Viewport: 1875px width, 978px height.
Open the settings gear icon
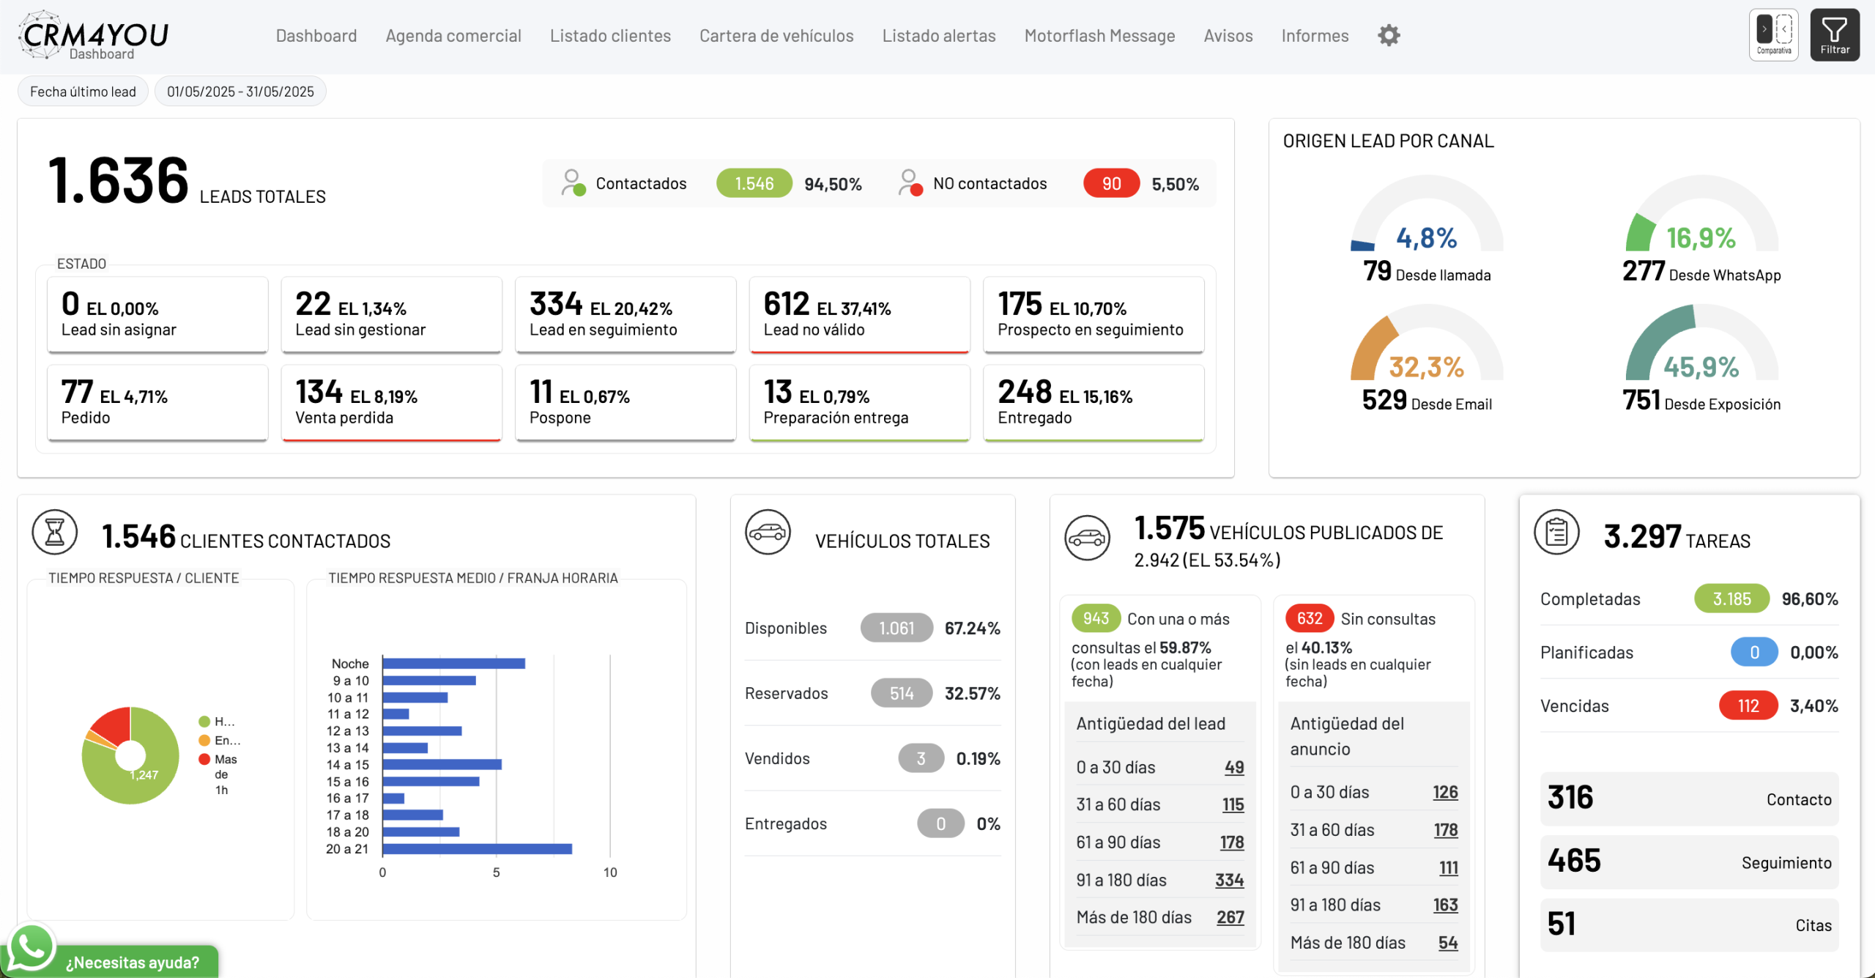pyautogui.click(x=1388, y=35)
